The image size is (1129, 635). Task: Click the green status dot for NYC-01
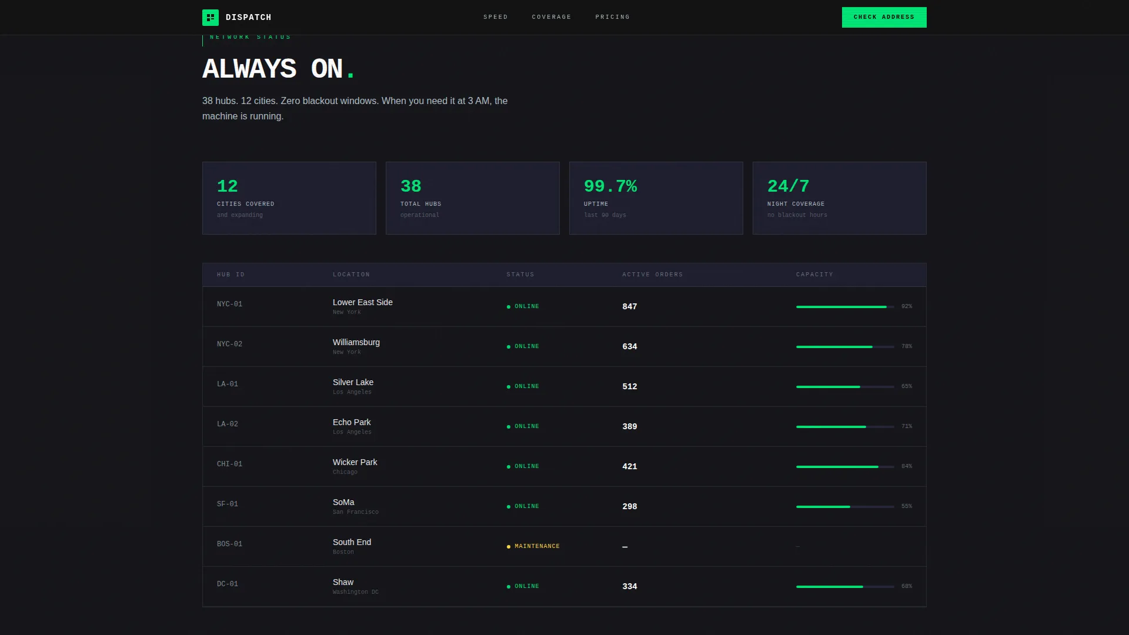[x=509, y=307]
